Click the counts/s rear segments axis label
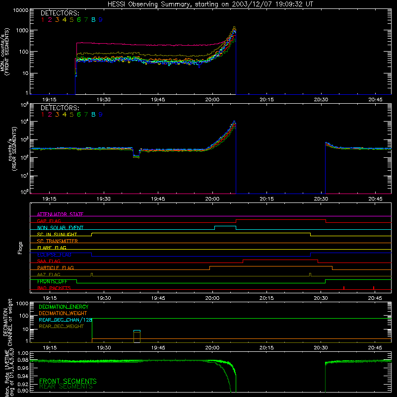 coord(12,148)
